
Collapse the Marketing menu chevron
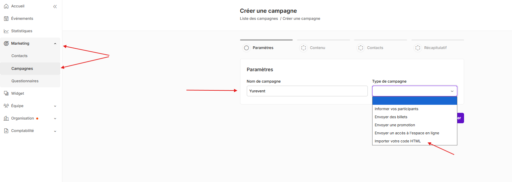click(55, 44)
